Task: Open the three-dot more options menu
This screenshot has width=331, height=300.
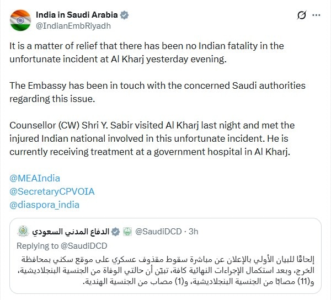Action: 317,15
